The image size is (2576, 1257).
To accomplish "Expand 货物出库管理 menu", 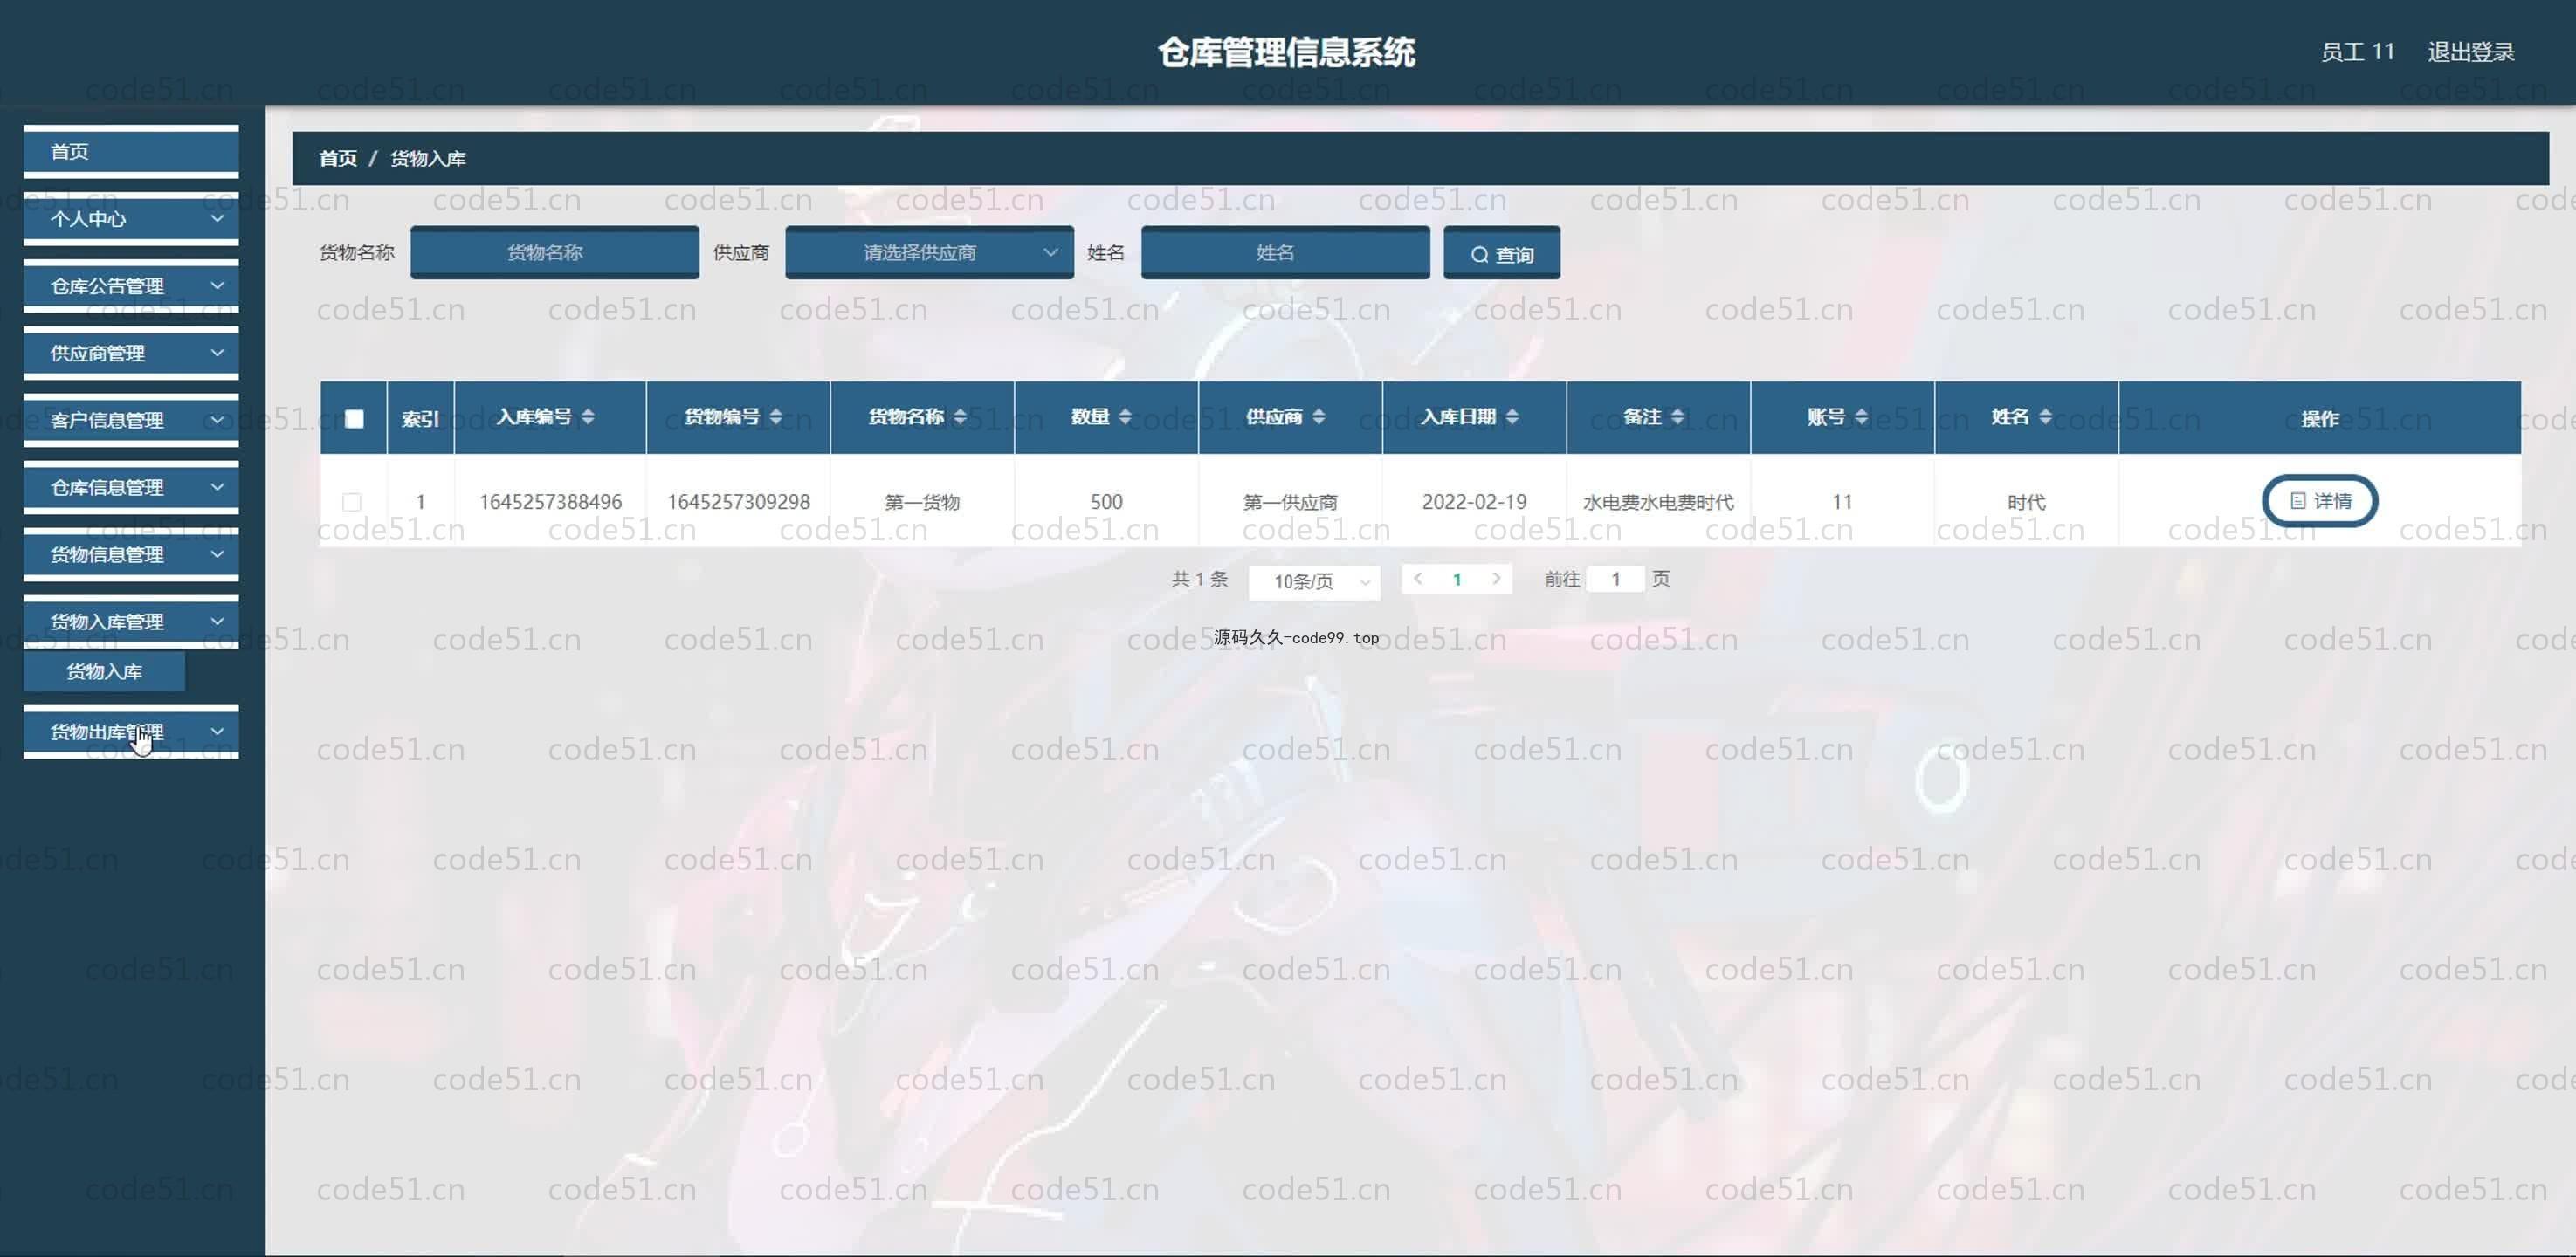I will click(x=131, y=732).
